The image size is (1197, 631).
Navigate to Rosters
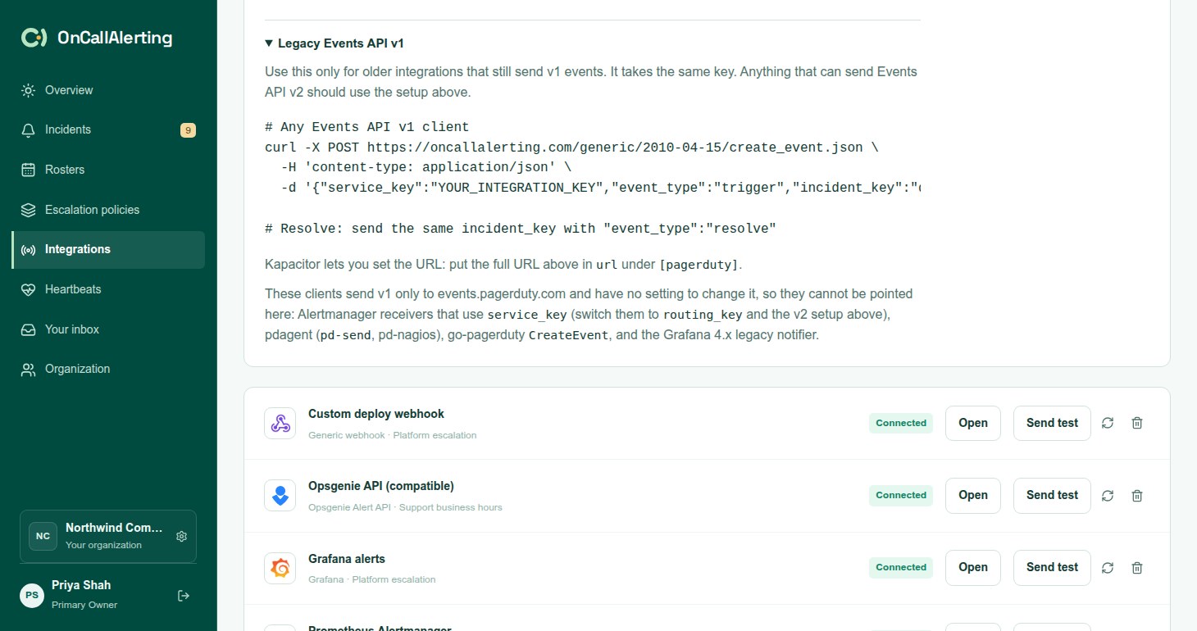108,170
